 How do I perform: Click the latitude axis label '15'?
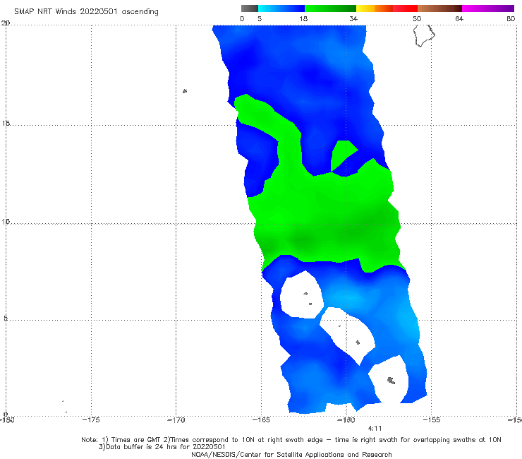tap(6, 124)
